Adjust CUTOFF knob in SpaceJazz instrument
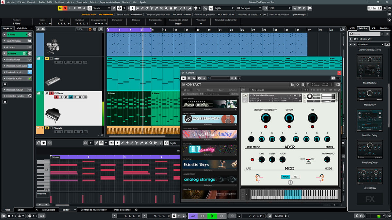 pos(289,118)
